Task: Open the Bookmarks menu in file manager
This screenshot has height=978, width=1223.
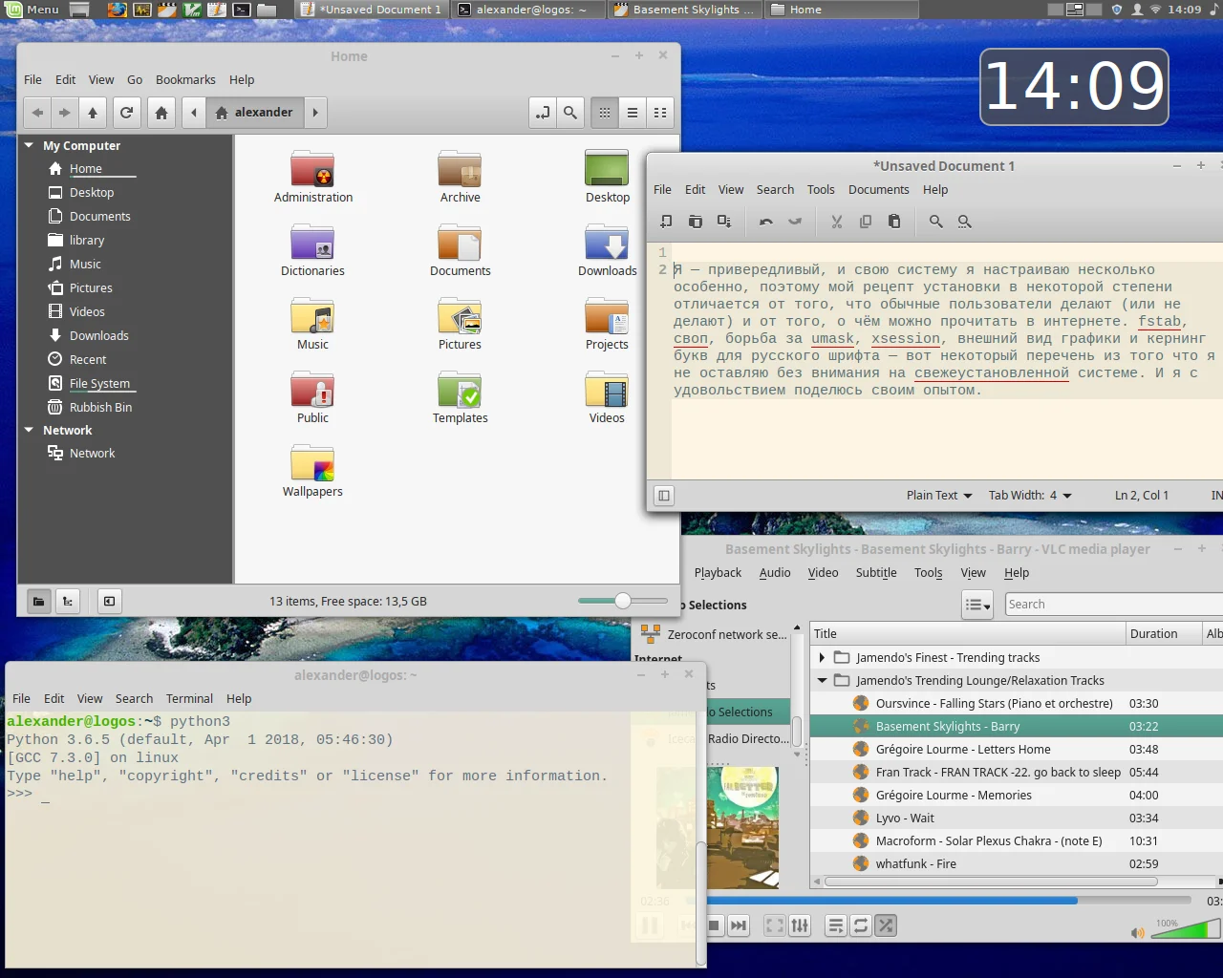Action: [x=185, y=80]
